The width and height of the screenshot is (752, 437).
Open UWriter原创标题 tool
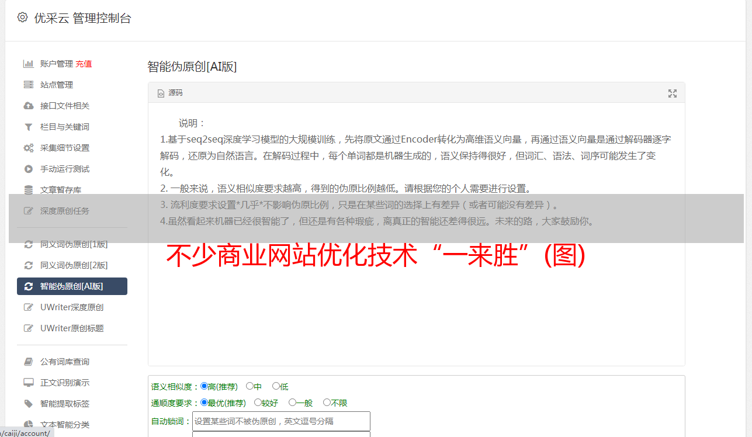72,328
